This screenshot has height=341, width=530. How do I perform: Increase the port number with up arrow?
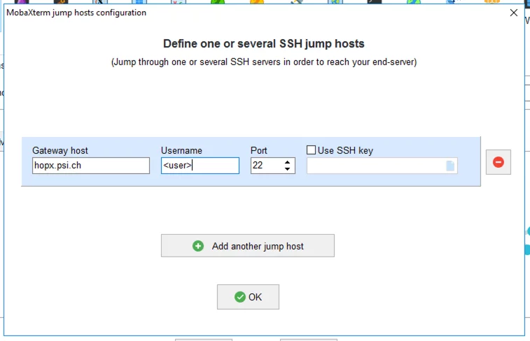287,162
